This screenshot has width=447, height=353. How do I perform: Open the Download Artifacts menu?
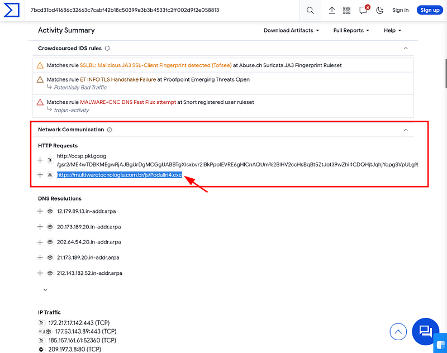coord(291,31)
